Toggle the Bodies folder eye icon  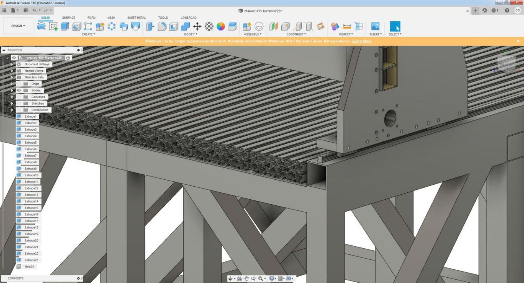click(19, 90)
